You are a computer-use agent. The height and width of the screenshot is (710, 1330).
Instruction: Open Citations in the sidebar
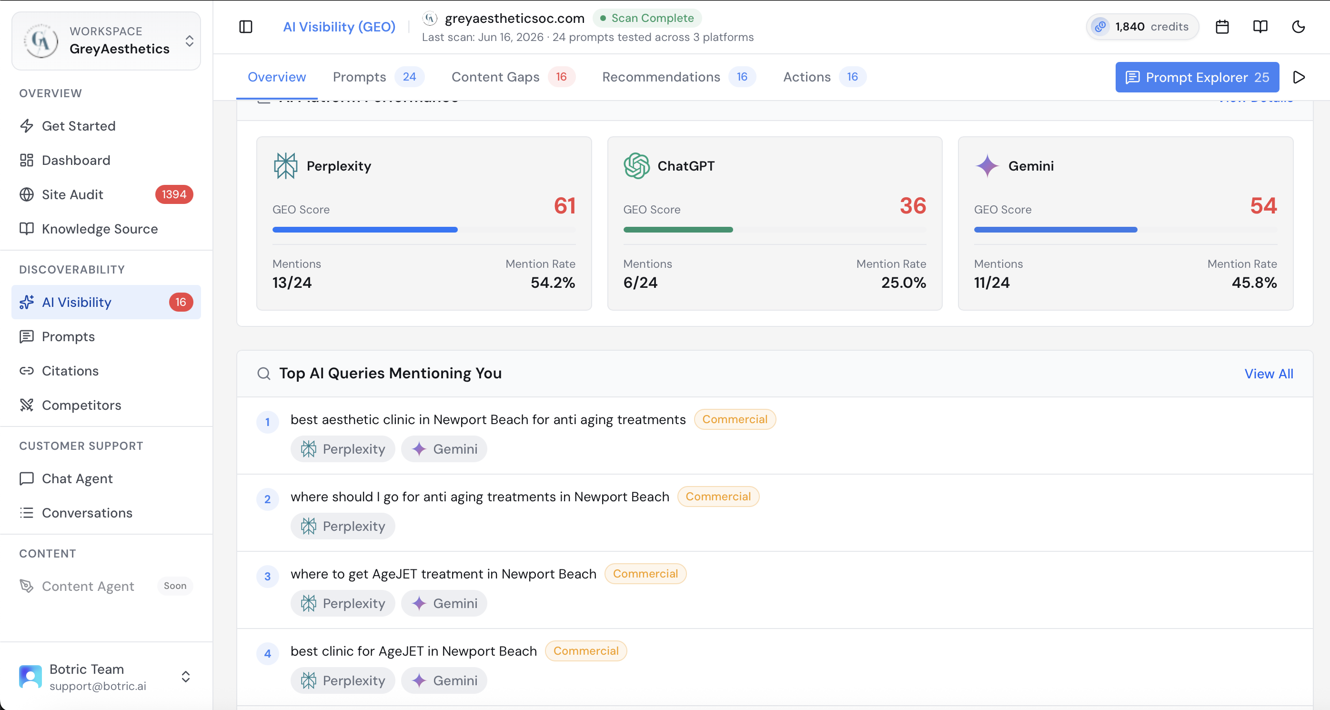pos(106,371)
